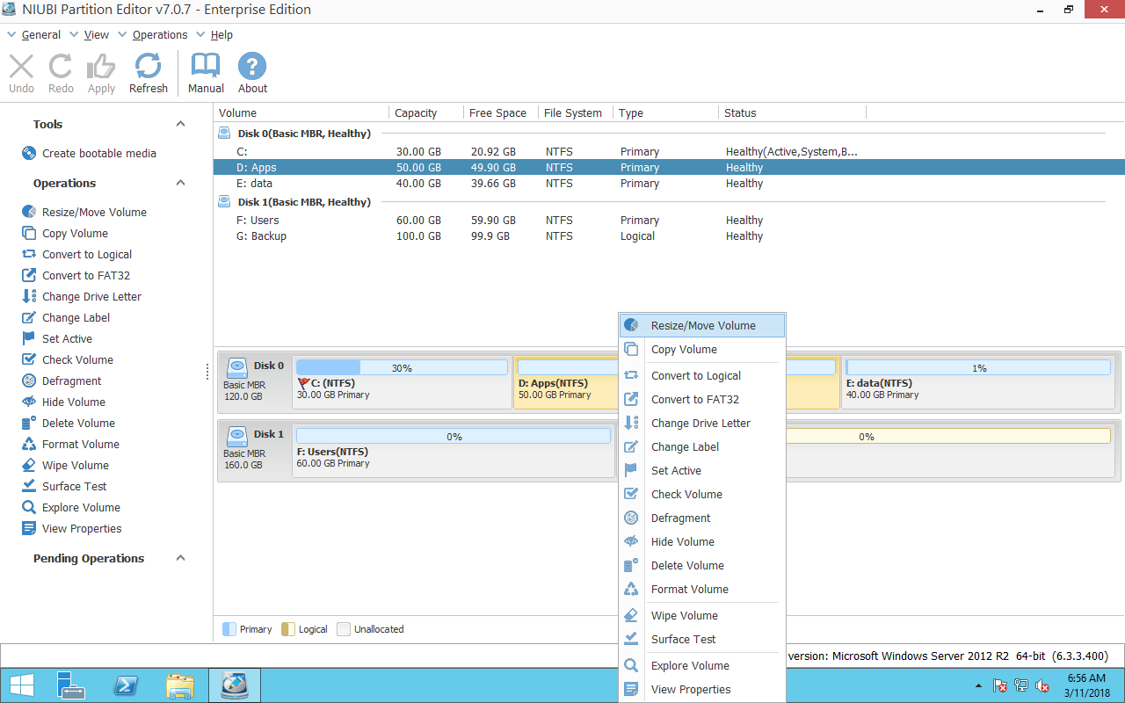
Task: Choose Wipe Volume in context menu
Action: [702, 615]
